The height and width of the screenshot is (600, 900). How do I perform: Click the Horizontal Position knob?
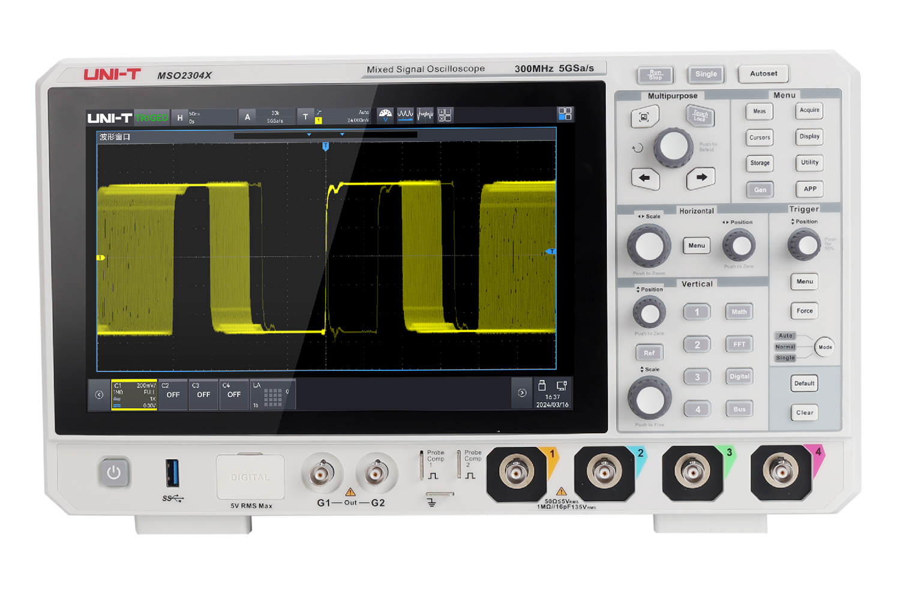739,245
